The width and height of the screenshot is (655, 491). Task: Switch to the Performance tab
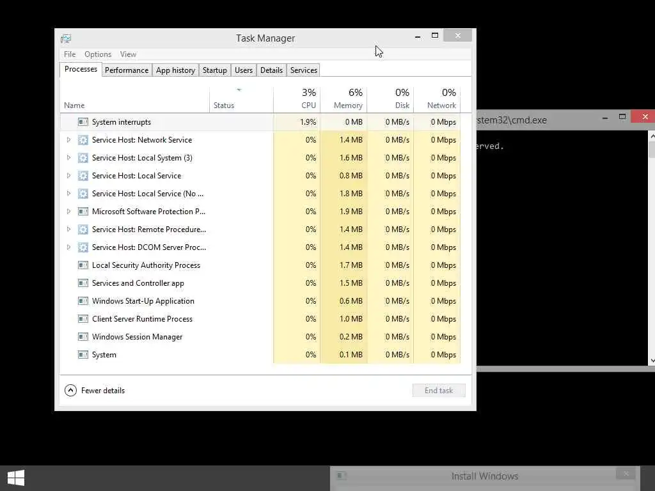127,70
